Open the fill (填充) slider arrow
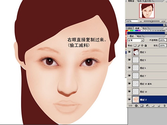 pyautogui.click(x=167, y=45)
